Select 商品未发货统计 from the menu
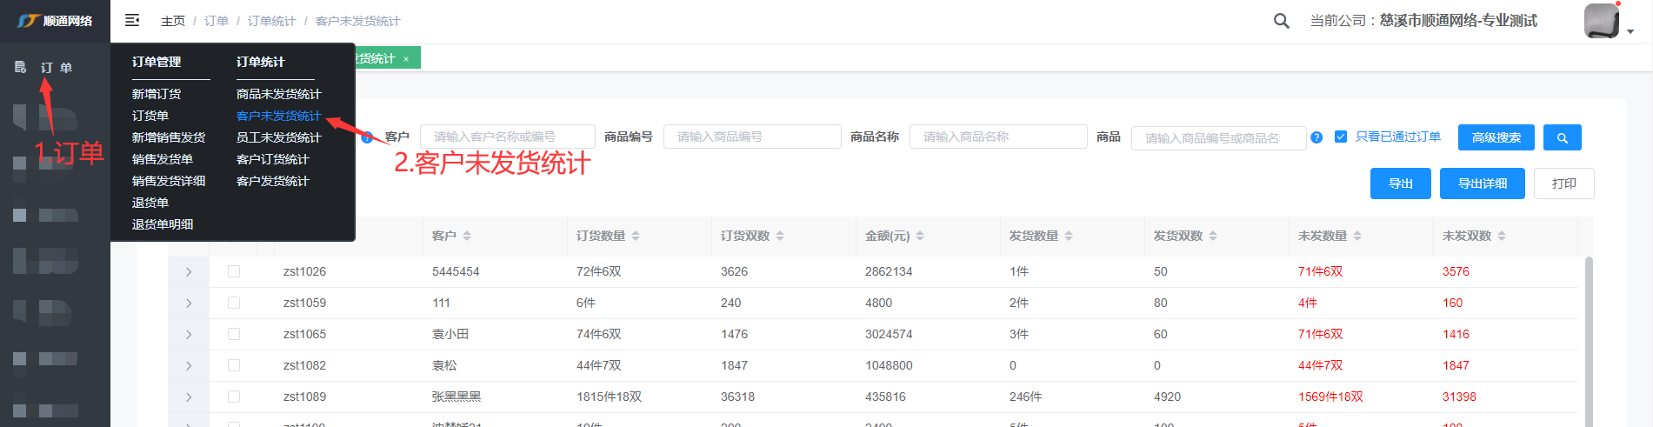 (x=278, y=94)
